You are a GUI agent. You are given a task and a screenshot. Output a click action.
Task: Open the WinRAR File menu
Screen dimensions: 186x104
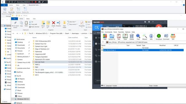click(102, 32)
